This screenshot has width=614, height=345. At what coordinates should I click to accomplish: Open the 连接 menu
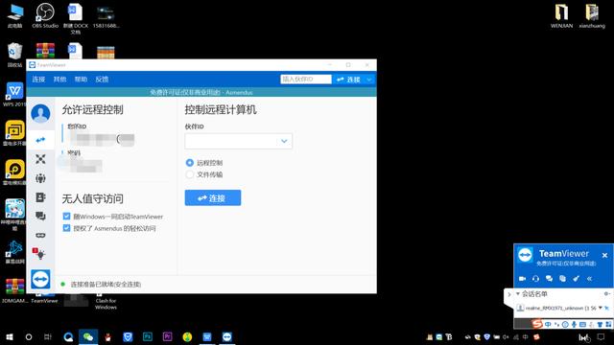click(x=38, y=80)
